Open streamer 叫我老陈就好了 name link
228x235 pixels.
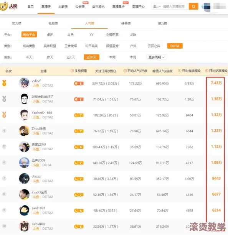[42, 97]
